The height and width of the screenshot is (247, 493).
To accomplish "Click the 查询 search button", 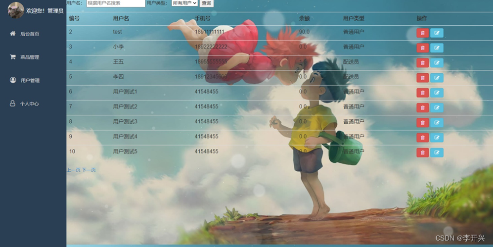I will tap(207, 3).
